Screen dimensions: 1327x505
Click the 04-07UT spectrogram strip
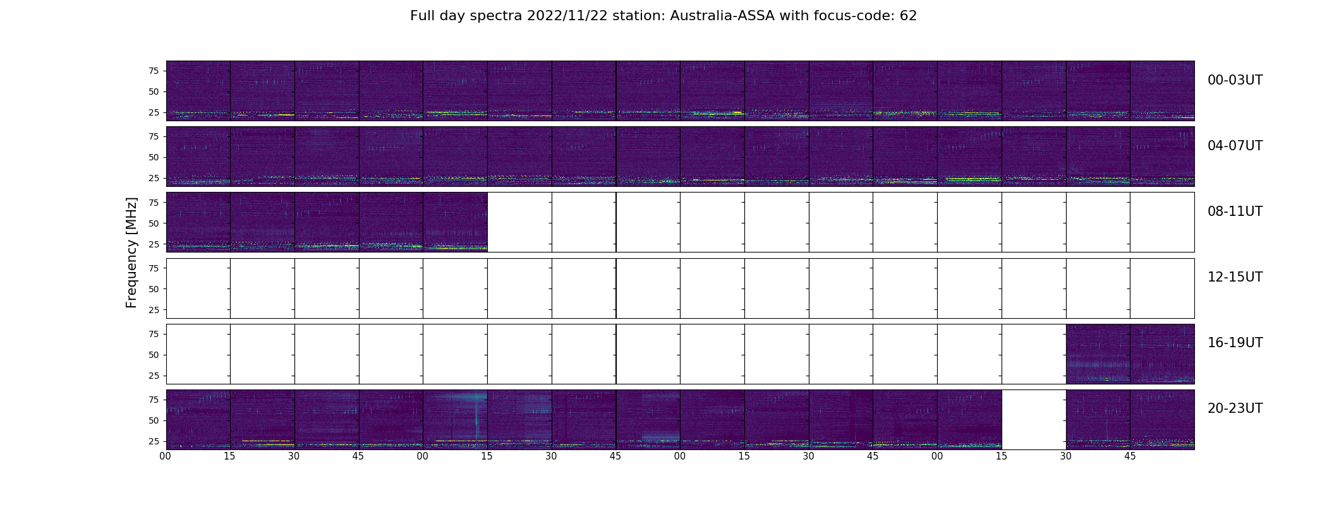click(680, 156)
